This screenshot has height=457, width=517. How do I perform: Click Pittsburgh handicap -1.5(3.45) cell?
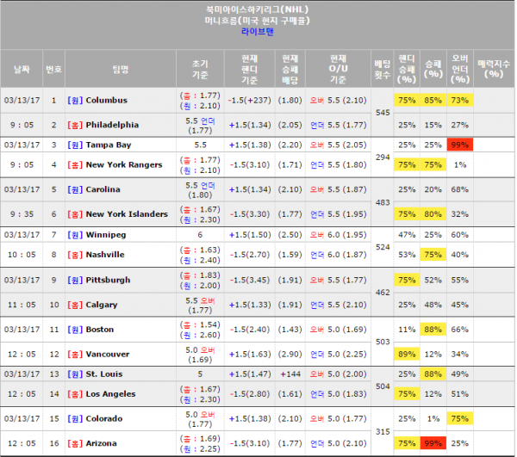pos(250,280)
